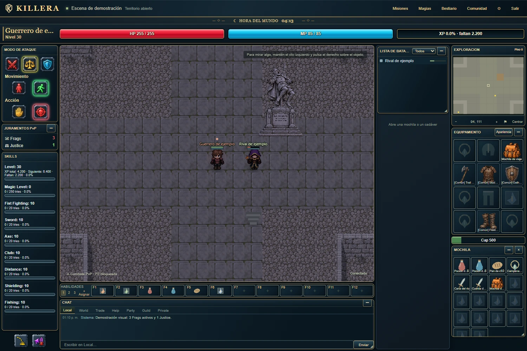527x351 pixels.
Task: Click the red HP 255 / 255 bar
Action: [x=142, y=34]
